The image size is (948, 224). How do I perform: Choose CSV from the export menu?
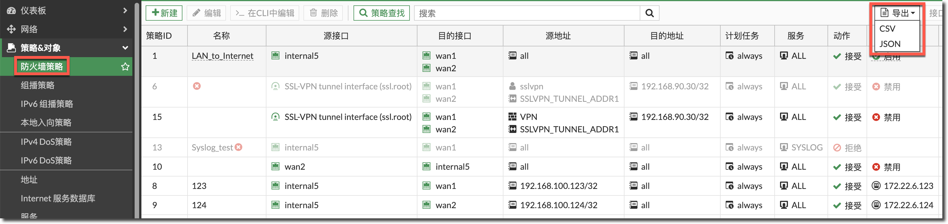887,29
